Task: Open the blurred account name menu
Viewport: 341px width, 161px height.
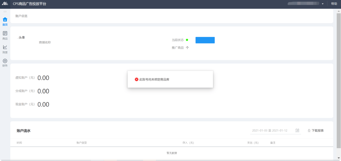Action: tap(303, 3)
